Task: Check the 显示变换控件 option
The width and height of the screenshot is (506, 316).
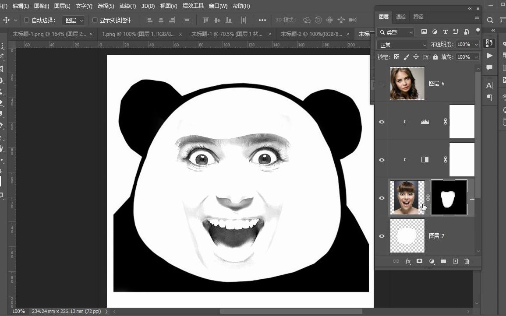Action: click(x=94, y=20)
